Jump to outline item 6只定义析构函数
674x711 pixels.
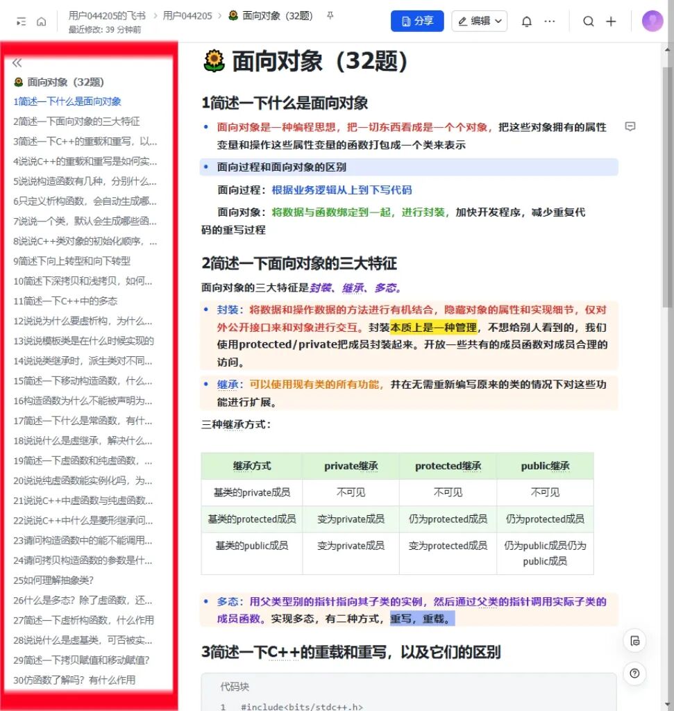point(85,201)
